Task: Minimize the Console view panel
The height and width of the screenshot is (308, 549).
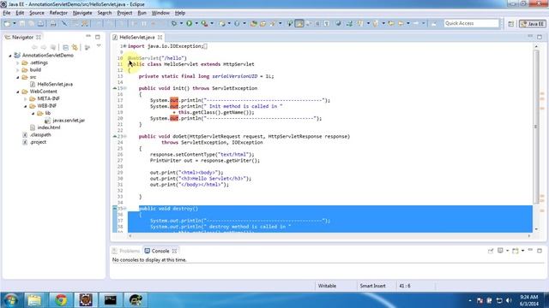Action: coord(530,250)
